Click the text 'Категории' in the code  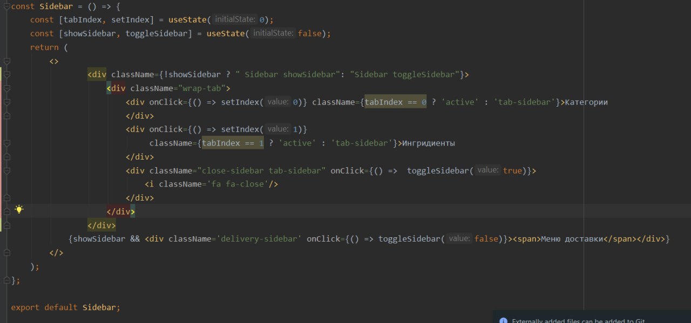point(587,102)
